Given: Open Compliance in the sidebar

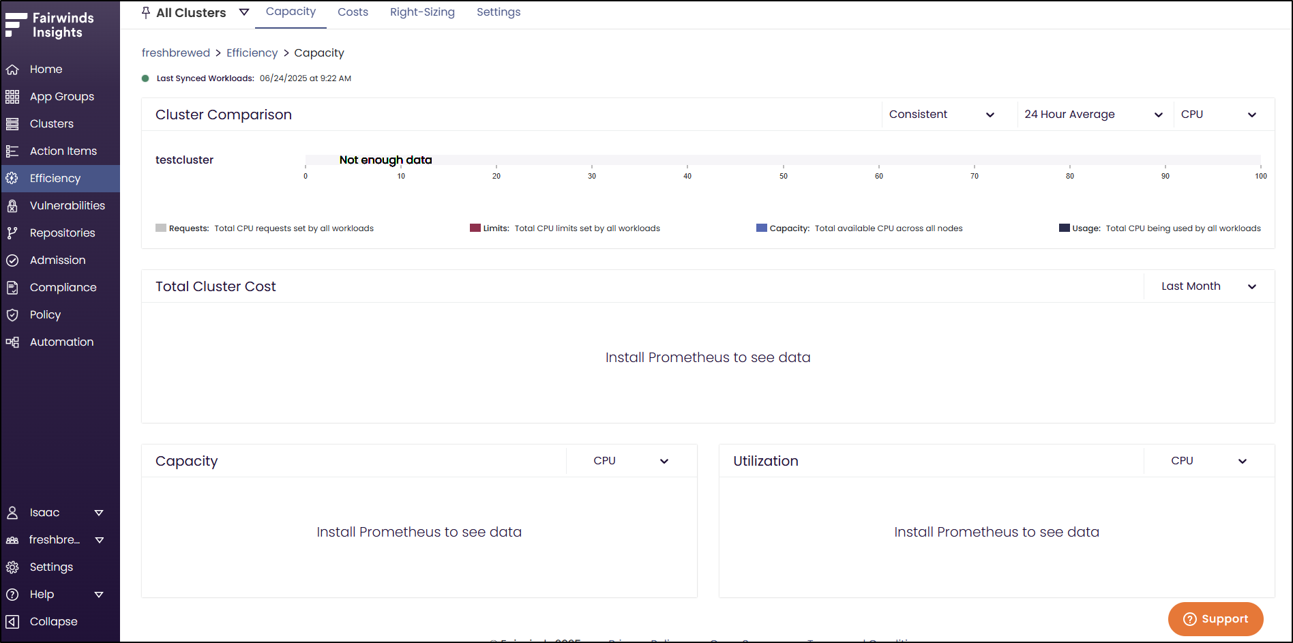Looking at the screenshot, I should 60,288.
